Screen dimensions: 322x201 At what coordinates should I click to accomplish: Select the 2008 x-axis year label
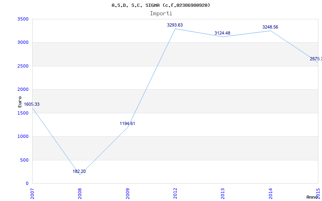(80, 193)
